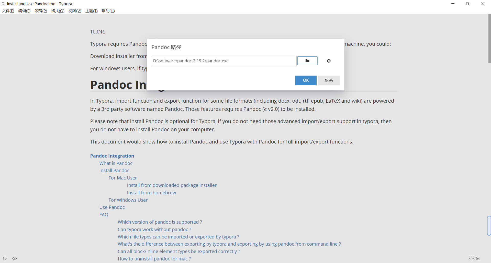Click the word count '808 词' in status bar
Image resolution: width=491 pixels, height=263 pixels.
coord(474,258)
